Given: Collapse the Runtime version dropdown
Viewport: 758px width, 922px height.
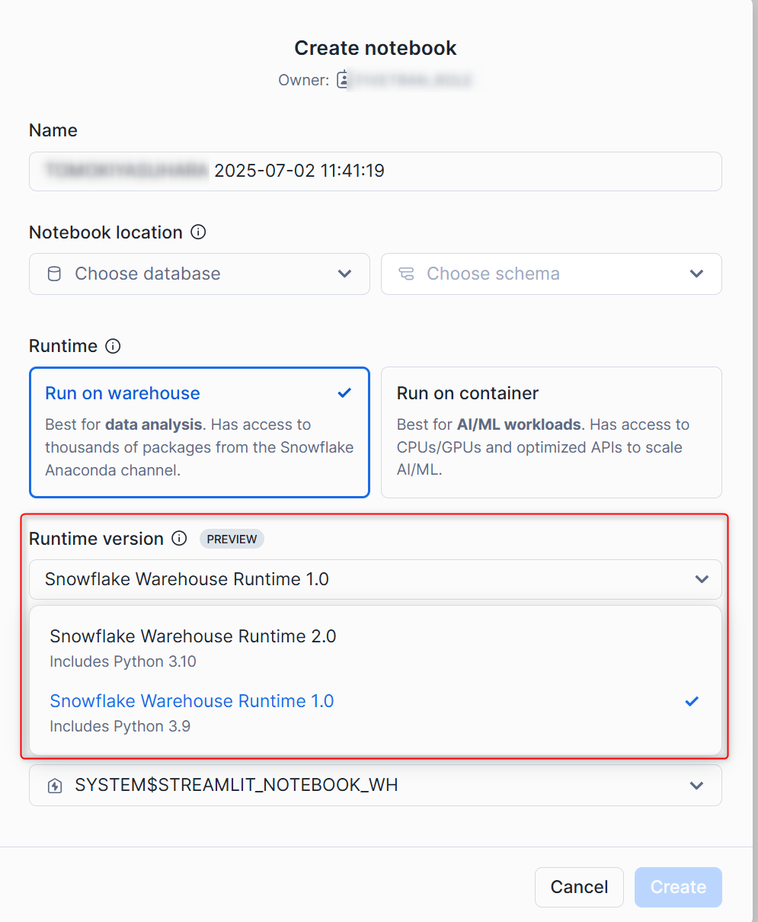Looking at the screenshot, I should pos(376,579).
